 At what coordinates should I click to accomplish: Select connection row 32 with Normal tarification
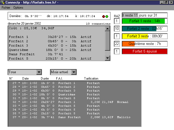tap(74, 102)
